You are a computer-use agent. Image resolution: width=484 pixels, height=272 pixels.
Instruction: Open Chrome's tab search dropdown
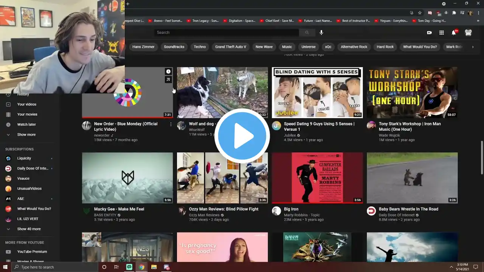(444, 4)
